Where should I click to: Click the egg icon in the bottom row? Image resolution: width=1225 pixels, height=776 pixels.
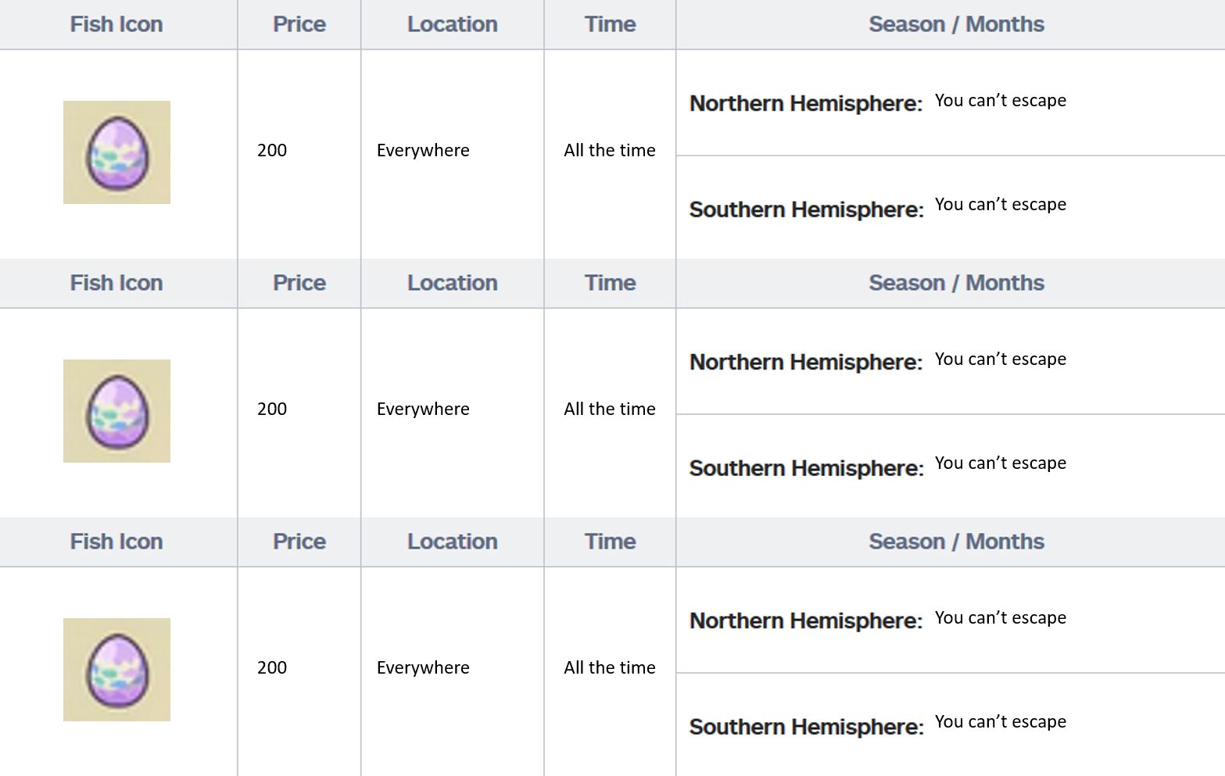point(116,670)
